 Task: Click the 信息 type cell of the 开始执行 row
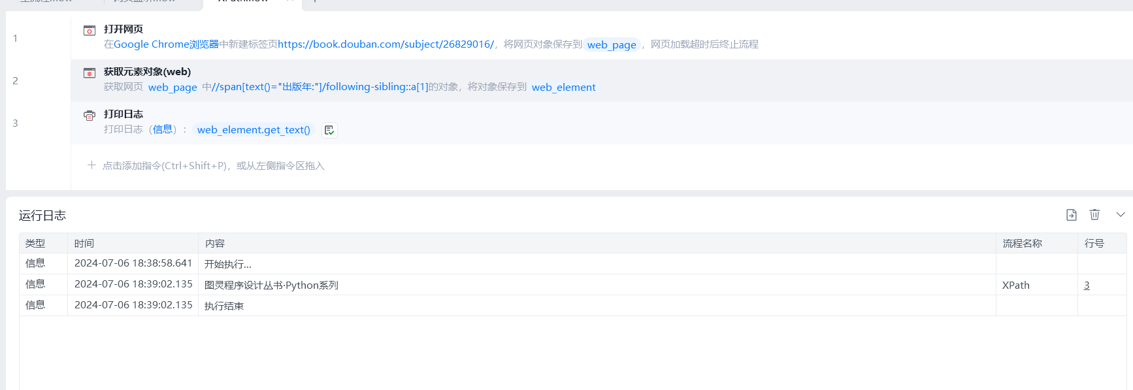(x=35, y=263)
